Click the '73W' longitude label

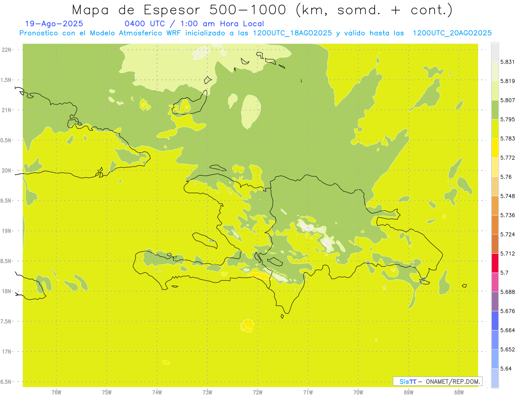[x=207, y=392]
